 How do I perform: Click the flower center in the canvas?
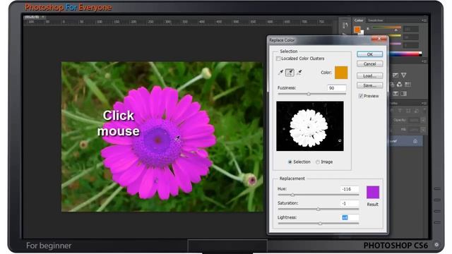pos(157,140)
